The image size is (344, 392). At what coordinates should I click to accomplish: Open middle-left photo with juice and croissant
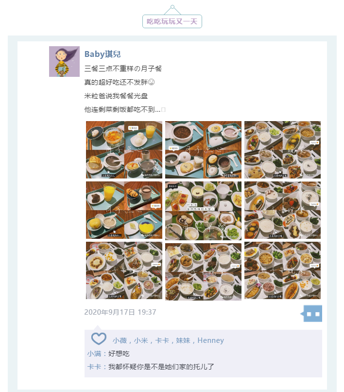(124, 210)
